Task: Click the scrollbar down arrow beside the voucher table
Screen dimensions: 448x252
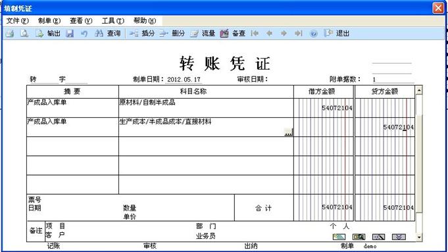Action: 419,238
